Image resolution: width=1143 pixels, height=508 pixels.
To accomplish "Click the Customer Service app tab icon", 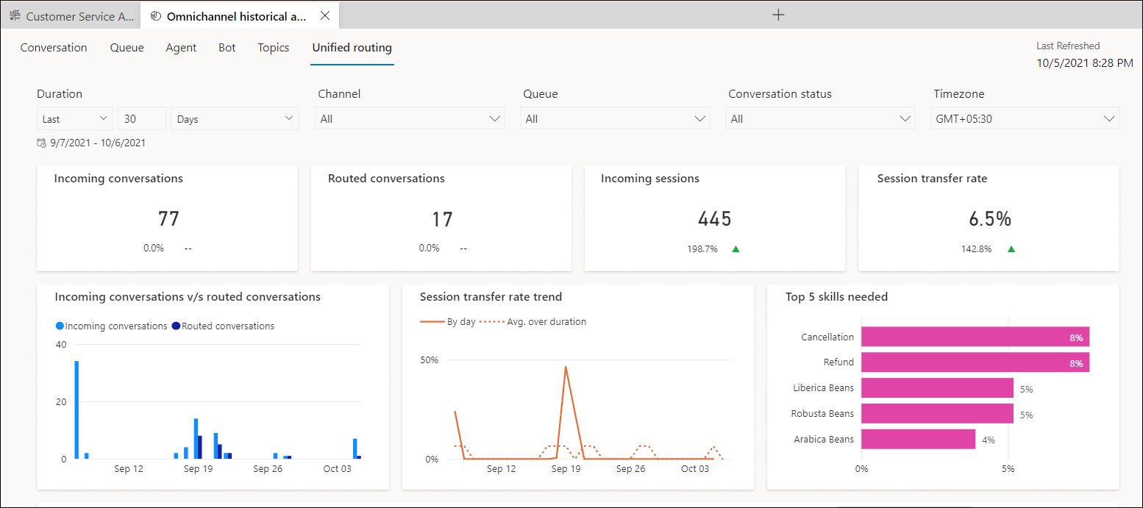I will click(x=15, y=16).
